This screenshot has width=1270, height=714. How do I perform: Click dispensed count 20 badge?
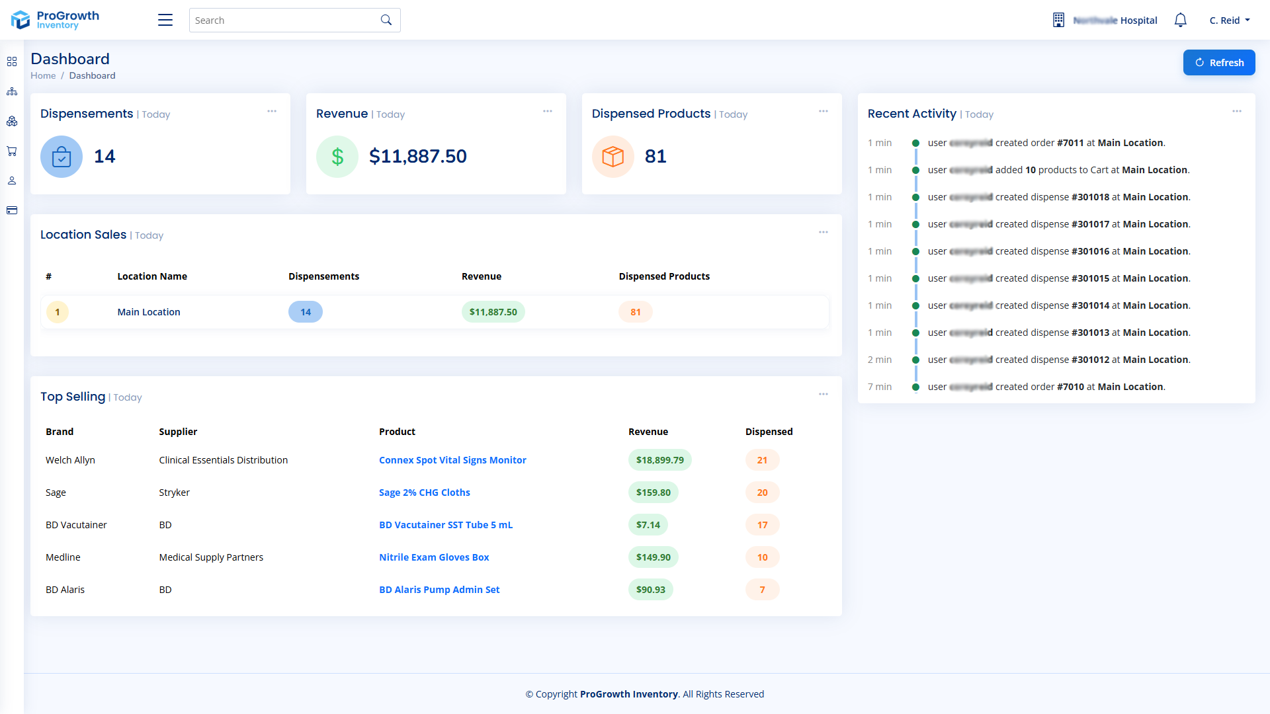click(763, 493)
